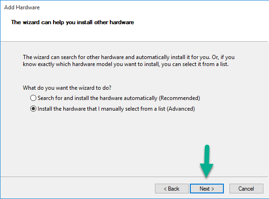The width and height of the screenshot is (269, 199).
Task: Click the green arrow pointing at Next
Action: pos(207,161)
